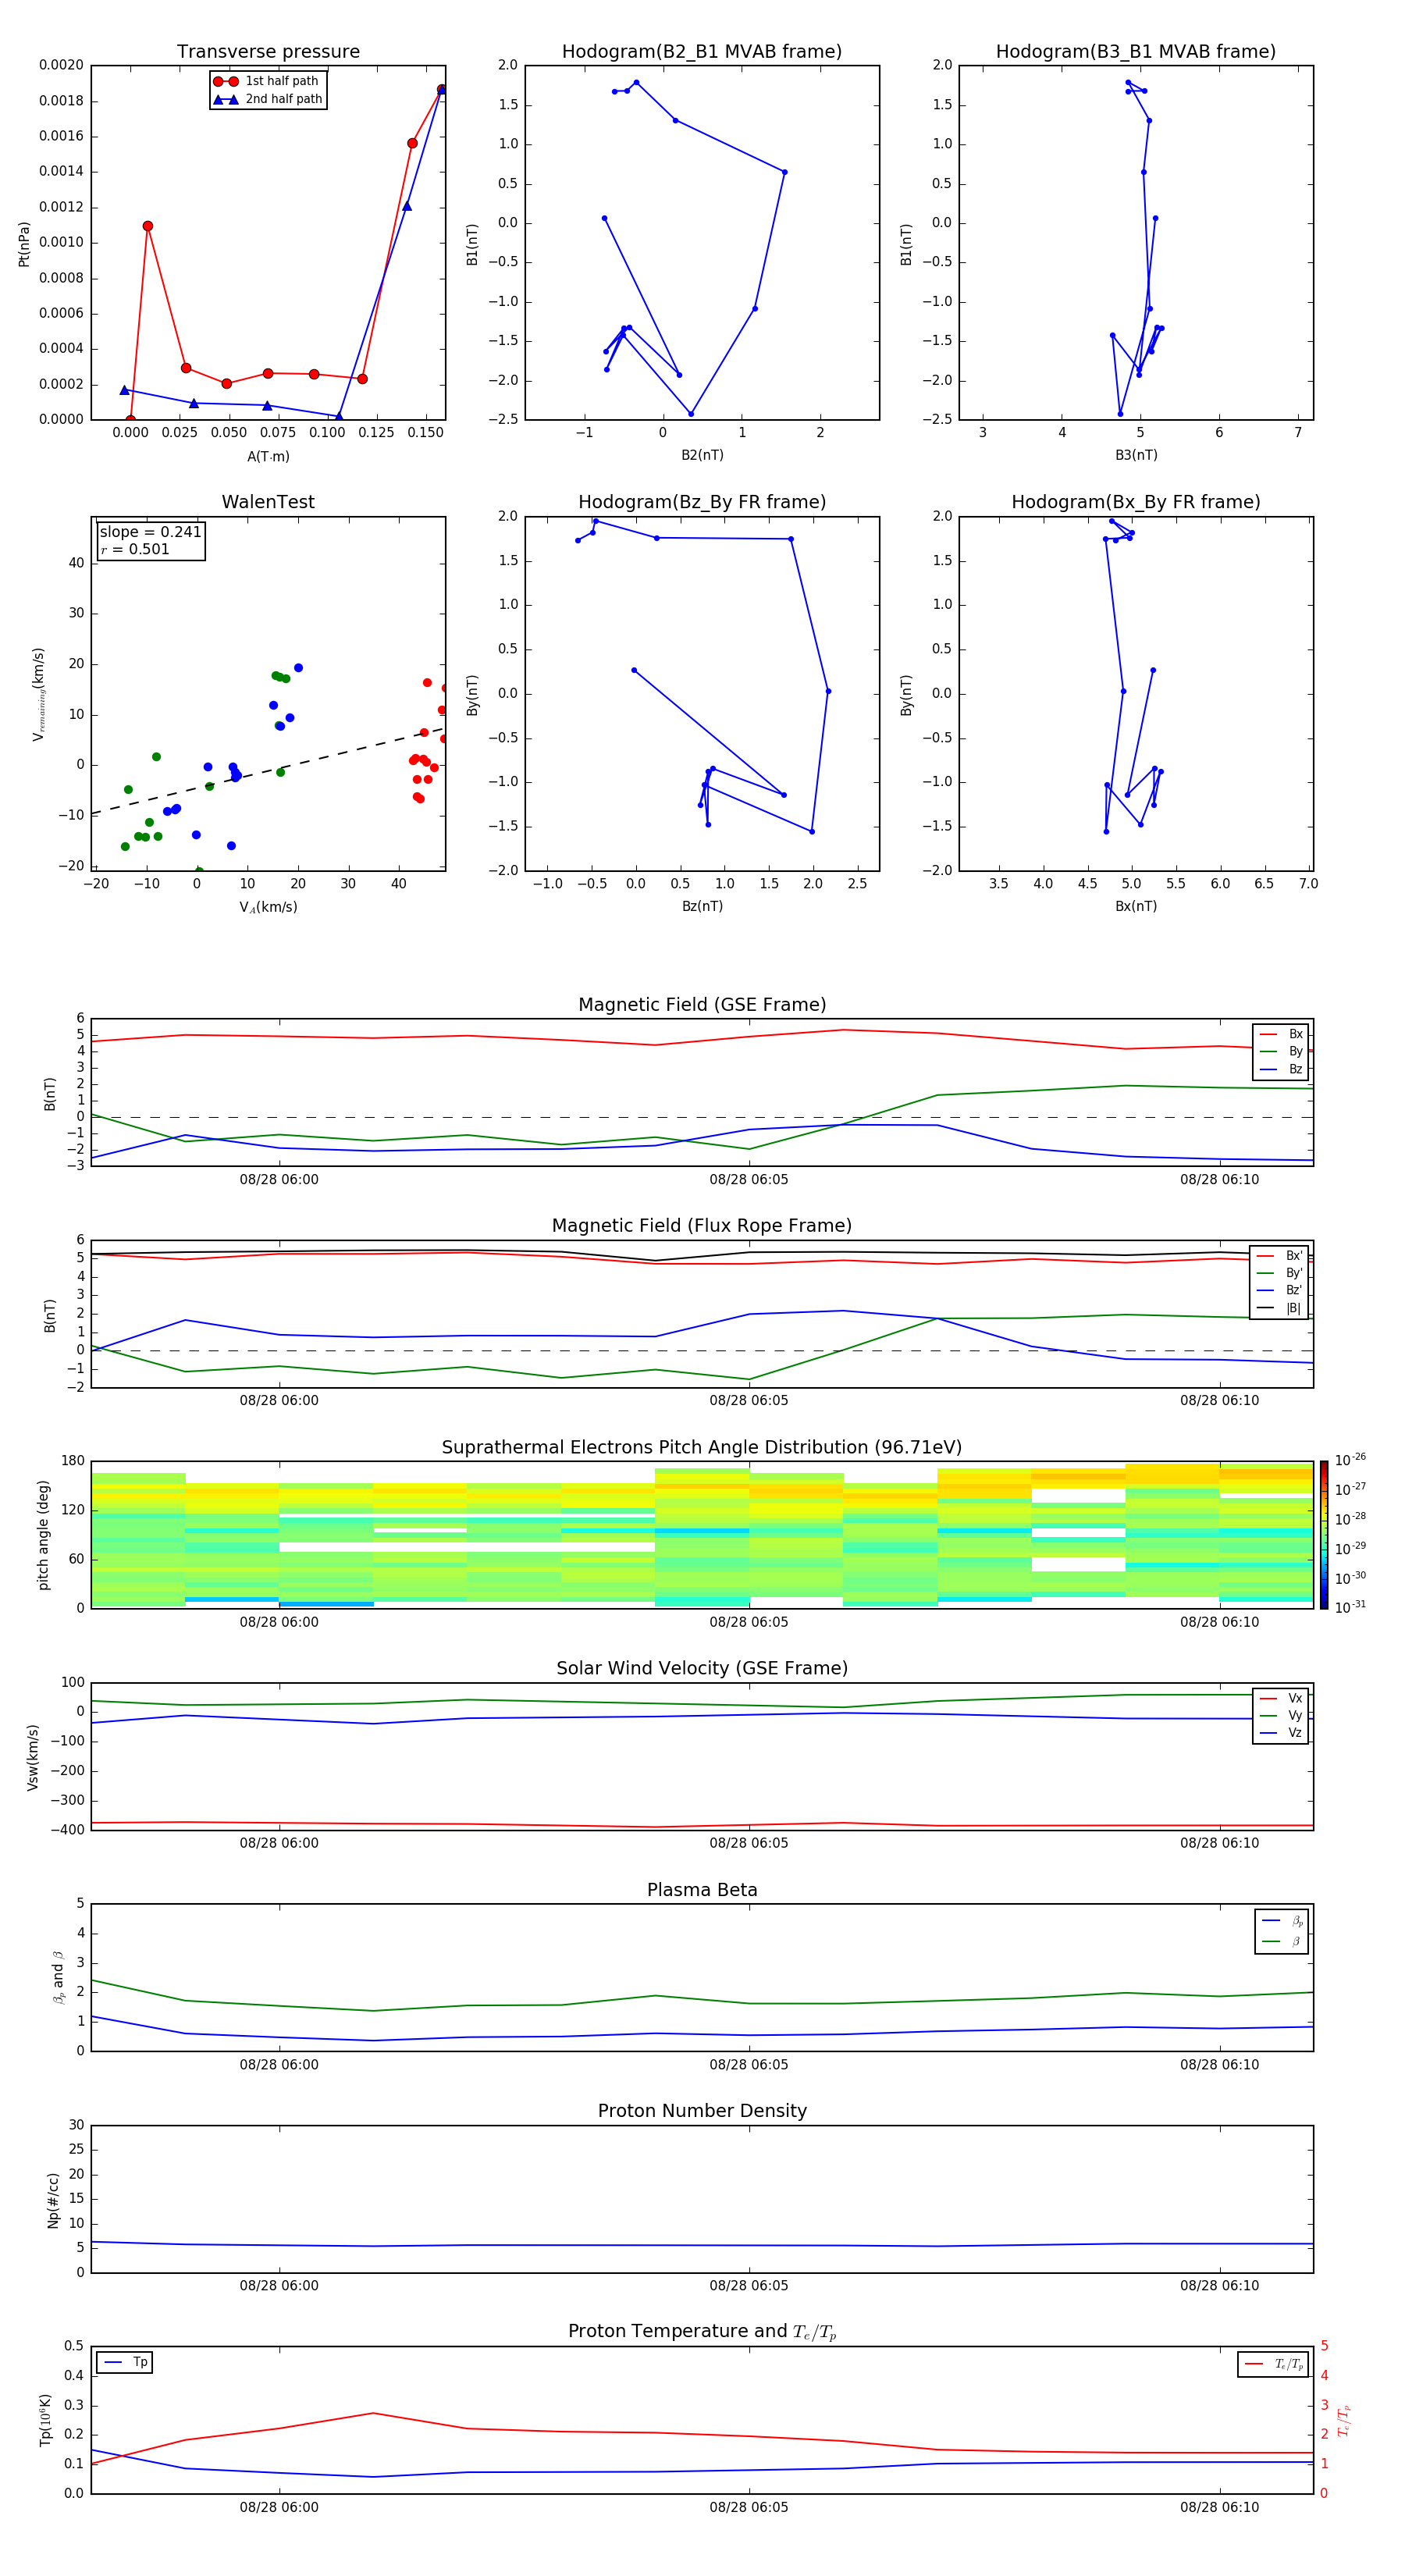Select 'Vy' in solar wind legend
The image size is (1405, 2576).
pyautogui.click(x=1282, y=1715)
